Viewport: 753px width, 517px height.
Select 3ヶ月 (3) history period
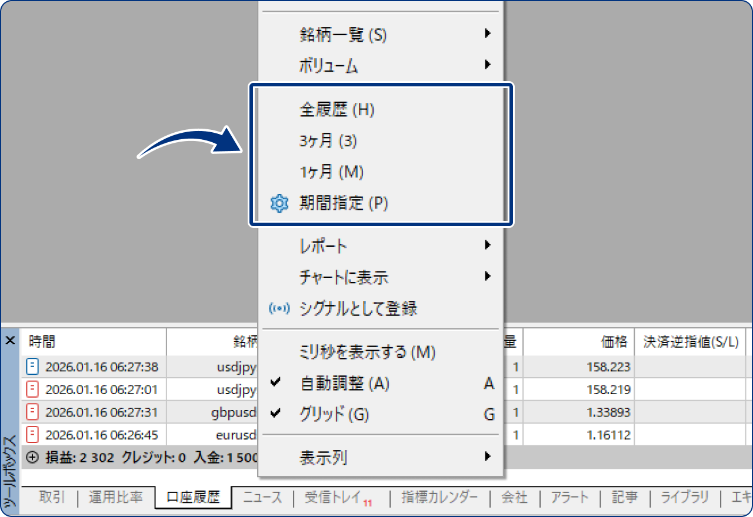[326, 141]
